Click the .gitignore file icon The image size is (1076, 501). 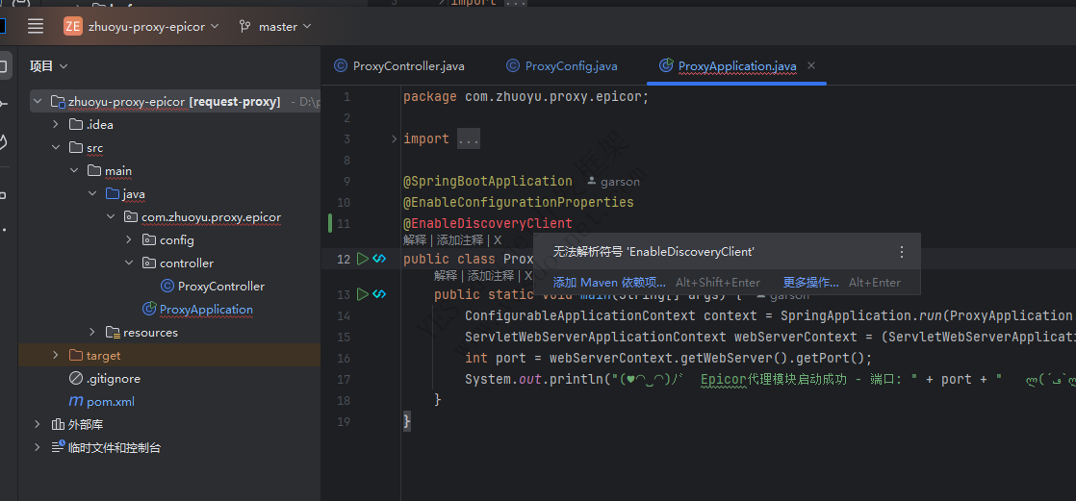tap(76, 378)
